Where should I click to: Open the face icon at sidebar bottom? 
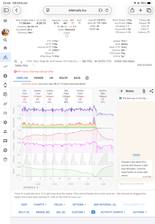pyautogui.click(x=5, y=159)
